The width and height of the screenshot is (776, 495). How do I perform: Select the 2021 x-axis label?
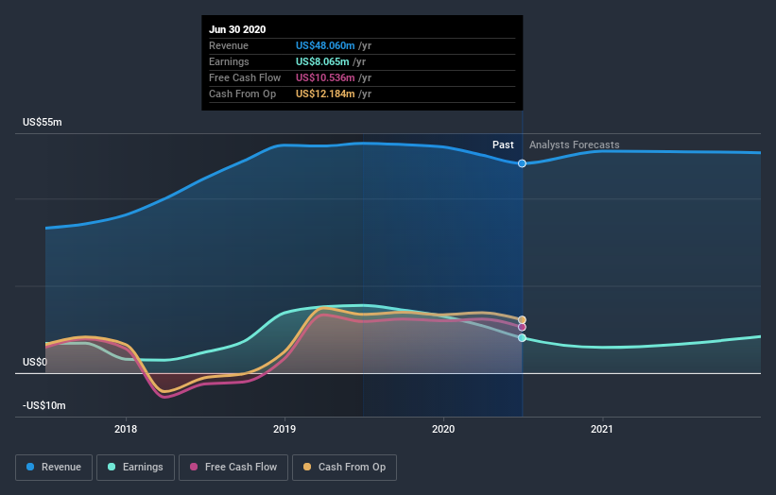tap(602, 429)
